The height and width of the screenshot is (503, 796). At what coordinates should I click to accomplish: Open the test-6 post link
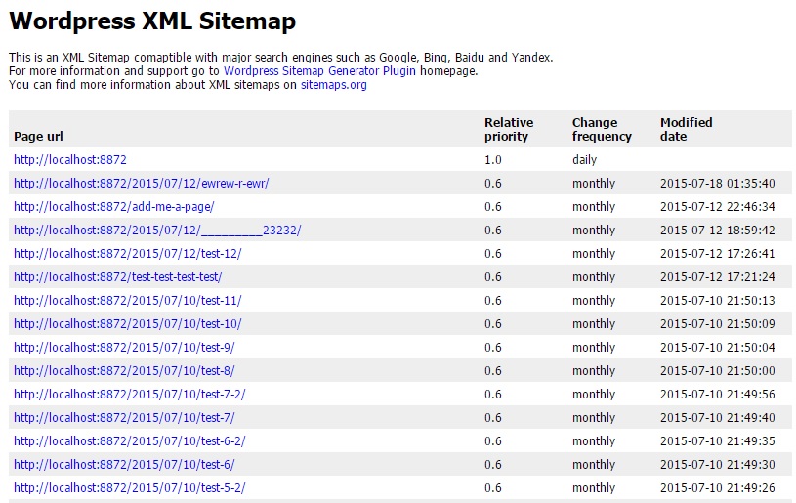[124, 465]
